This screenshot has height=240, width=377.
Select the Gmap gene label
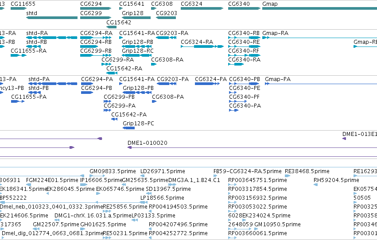[x=270, y=4]
